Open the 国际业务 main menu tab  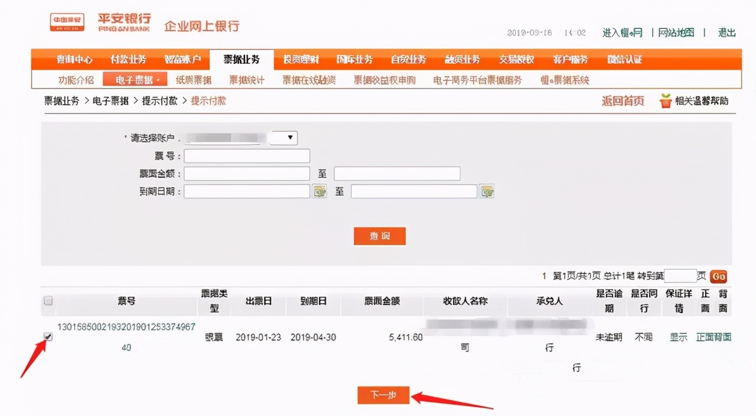(x=354, y=60)
